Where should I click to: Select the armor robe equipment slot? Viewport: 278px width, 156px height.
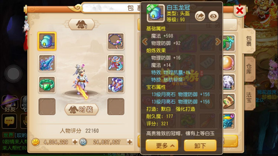tap(116, 63)
